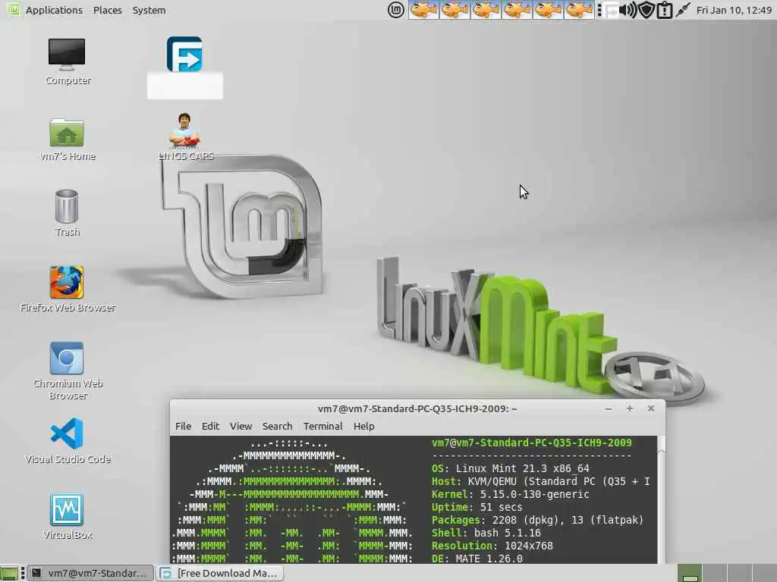Open the terminal Edit menu

[x=210, y=426]
